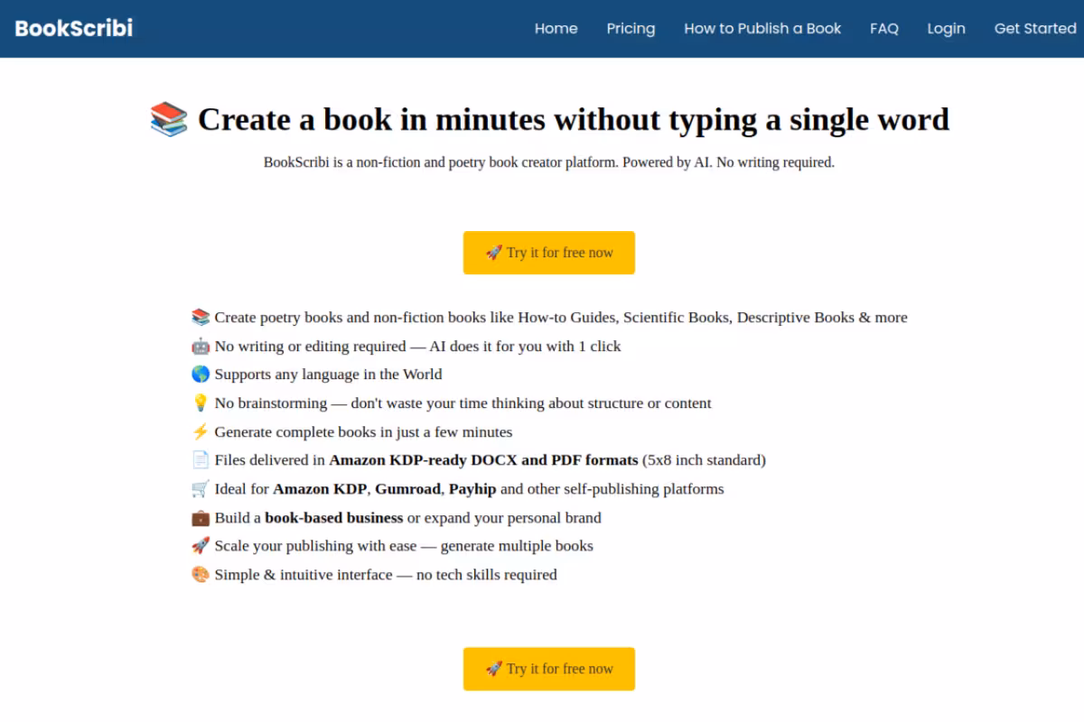This screenshot has width=1084, height=722.
Task: Select the Login nav link
Action: pos(946,28)
